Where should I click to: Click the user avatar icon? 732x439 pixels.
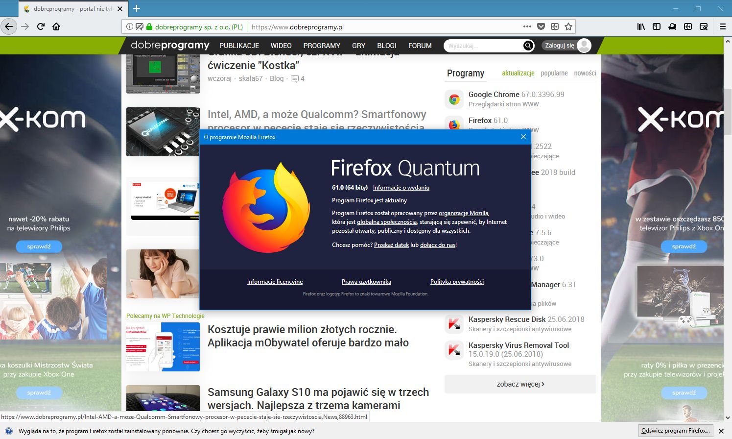tap(584, 46)
